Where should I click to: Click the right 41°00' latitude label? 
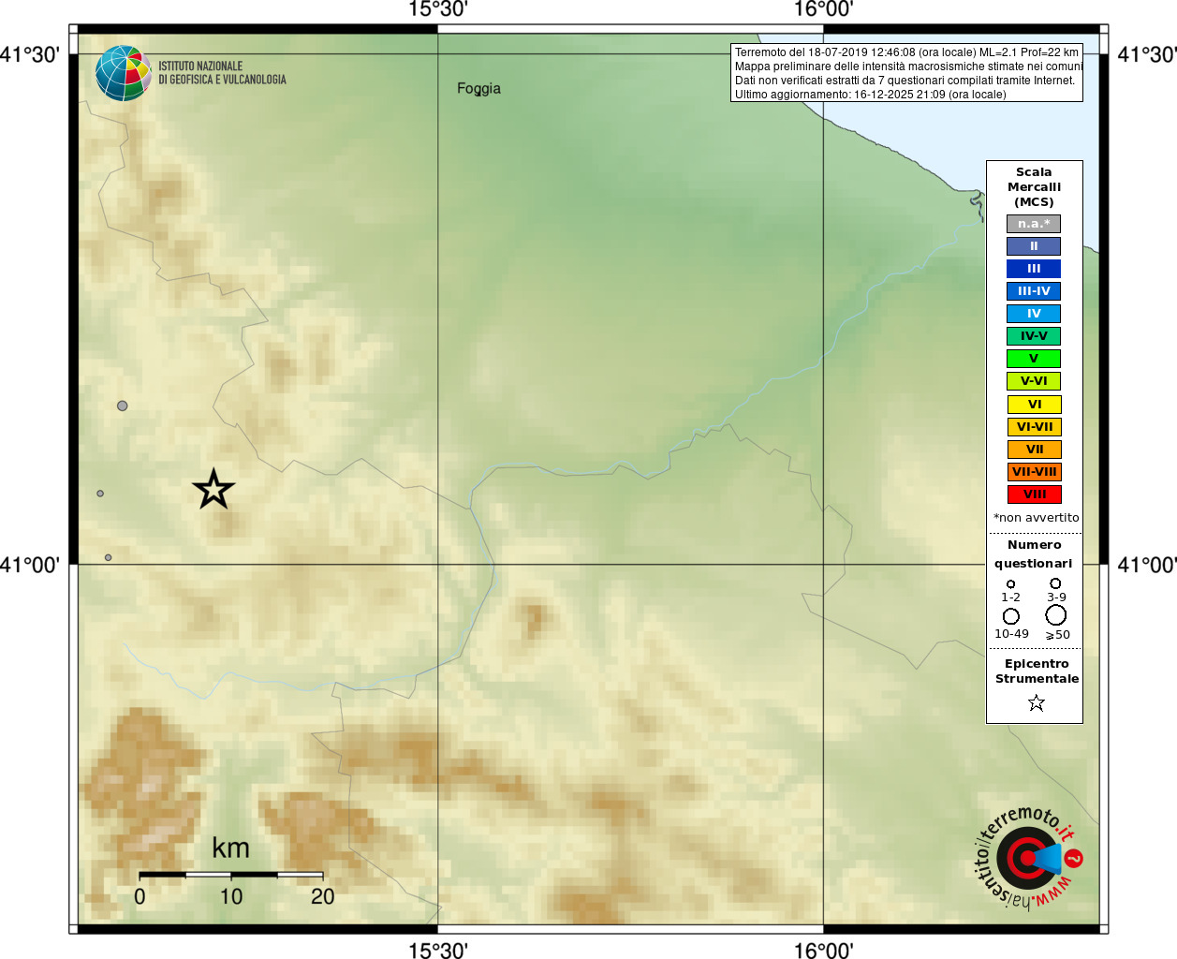coord(1147,565)
